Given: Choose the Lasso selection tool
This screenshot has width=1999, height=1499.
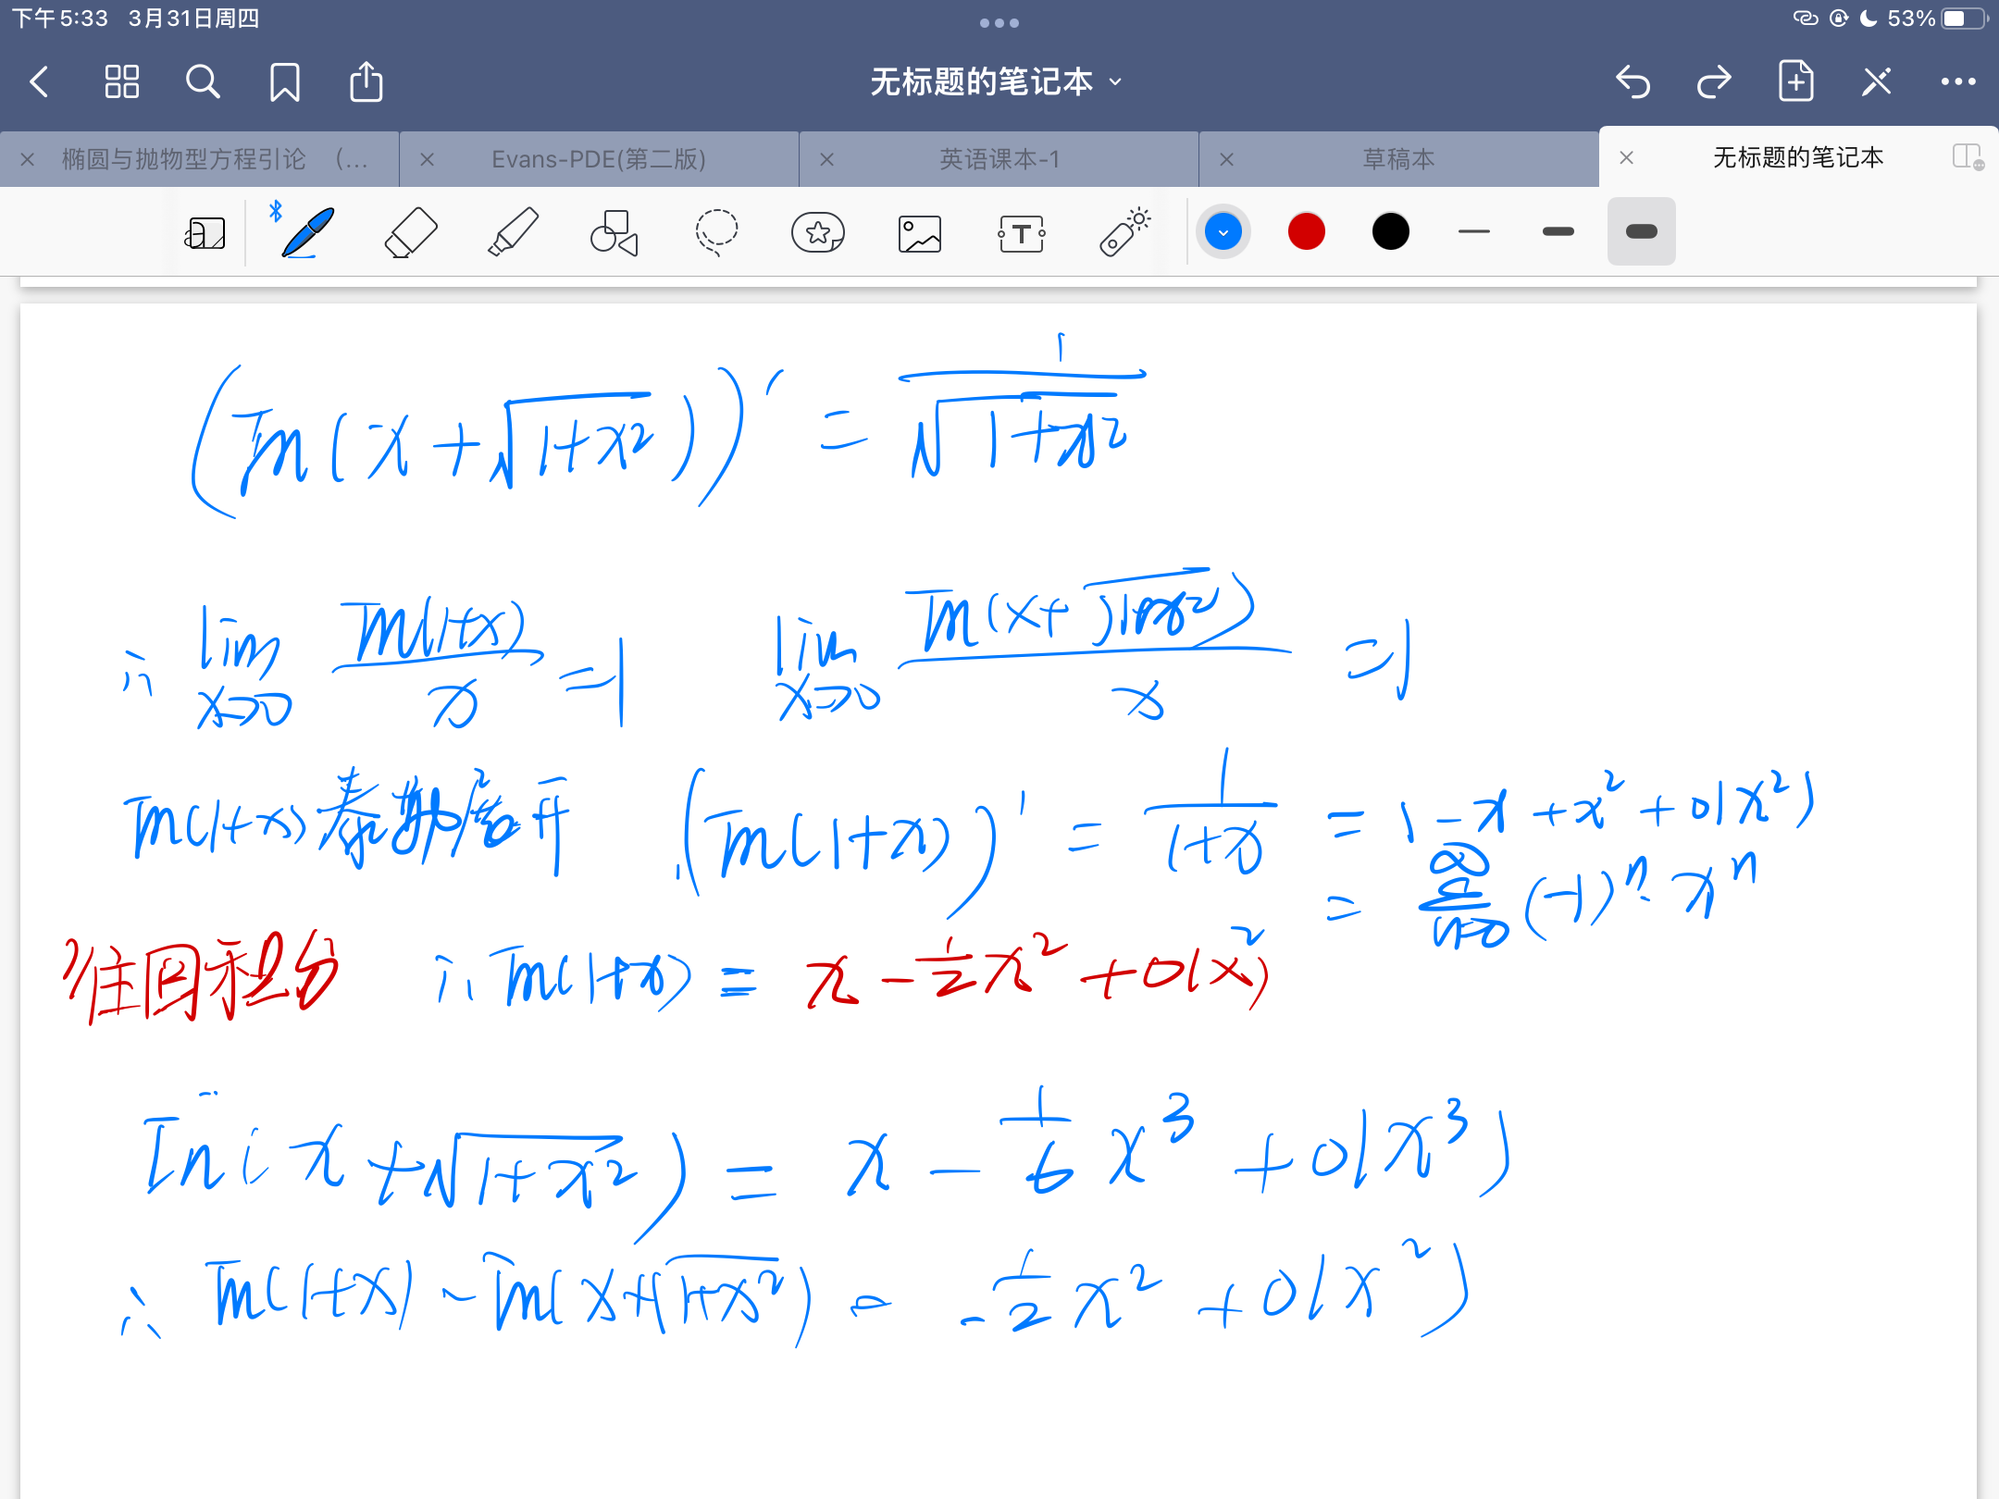Looking at the screenshot, I should [x=716, y=232].
